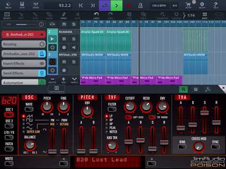Open the Instruments list button
Screen dimensions: 226x169
(x=56, y=89)
